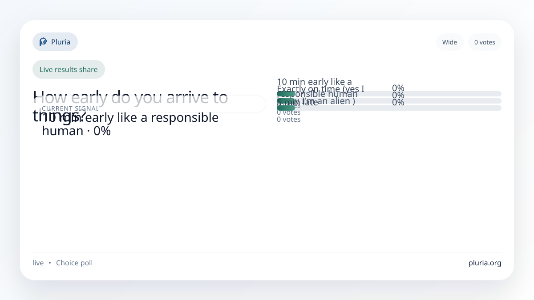Viewport: 534px width, 300px height.
Task: Click the Pluria logo icon
Action: coord(43,42)
